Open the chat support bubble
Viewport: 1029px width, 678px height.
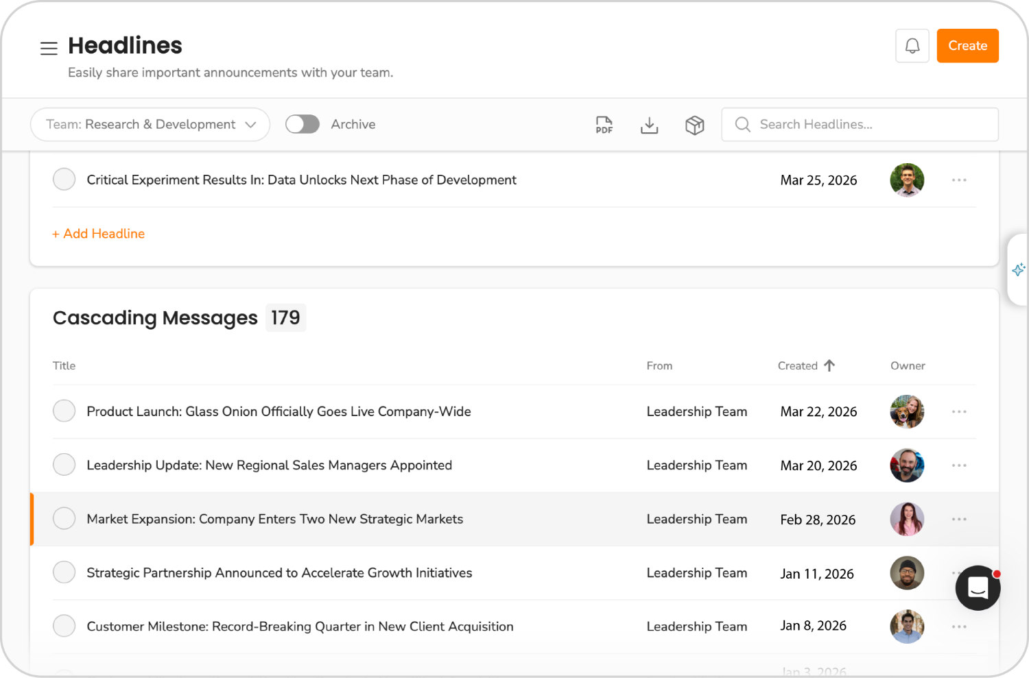[x=978, y=588]
